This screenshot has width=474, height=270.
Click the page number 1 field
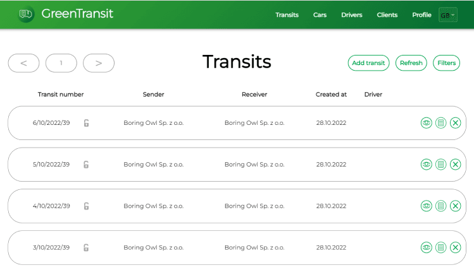click(x=61, y=63)
